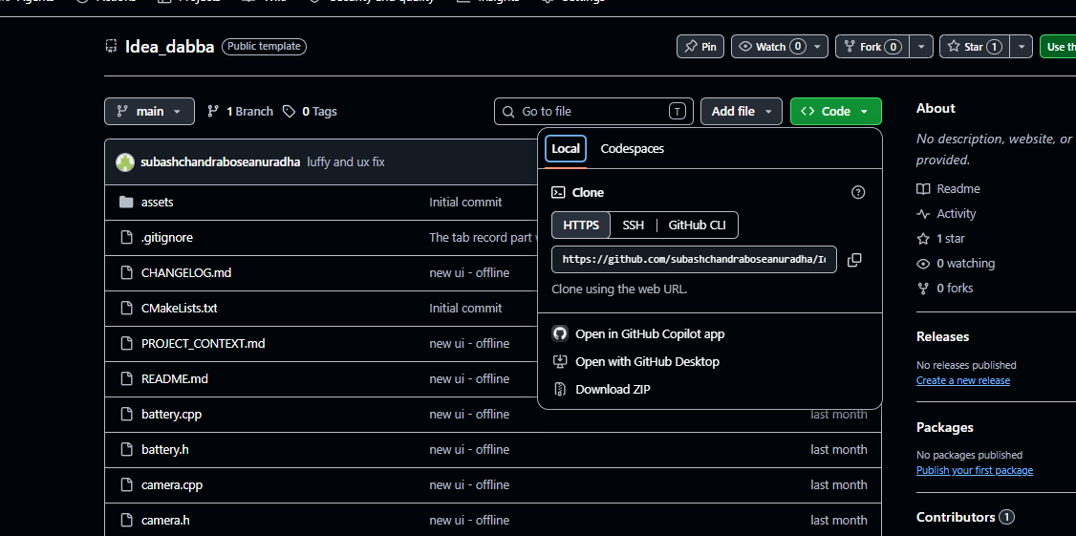Open camera.cpp file
The height and width of the screenshot is (536, 1076).
pos(172,485)
